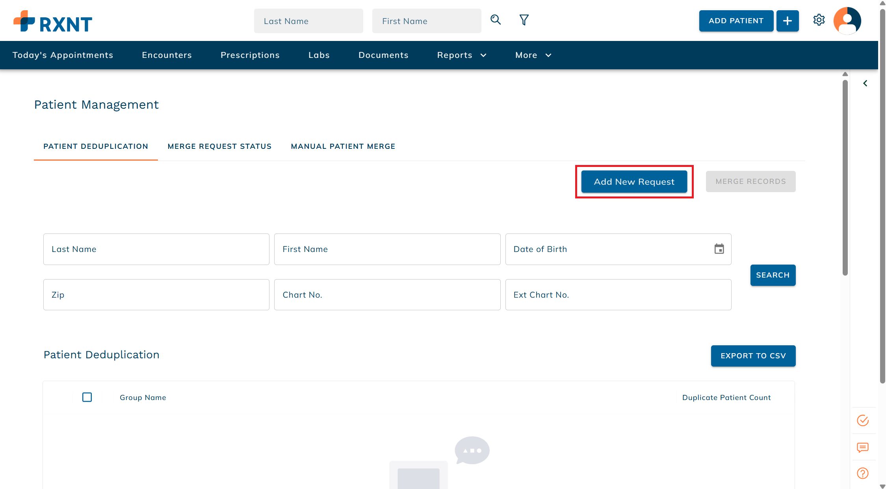Check the select-all Group Name checkbox

coord(87,397)
